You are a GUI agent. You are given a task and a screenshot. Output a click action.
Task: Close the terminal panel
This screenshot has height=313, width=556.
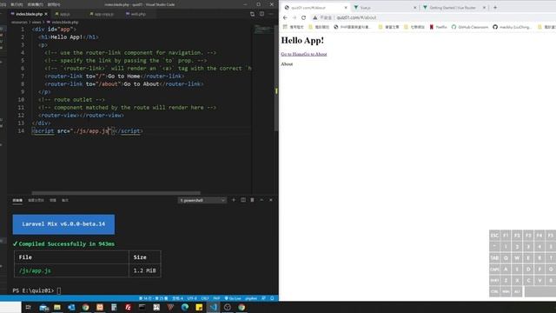click(271, 200)
